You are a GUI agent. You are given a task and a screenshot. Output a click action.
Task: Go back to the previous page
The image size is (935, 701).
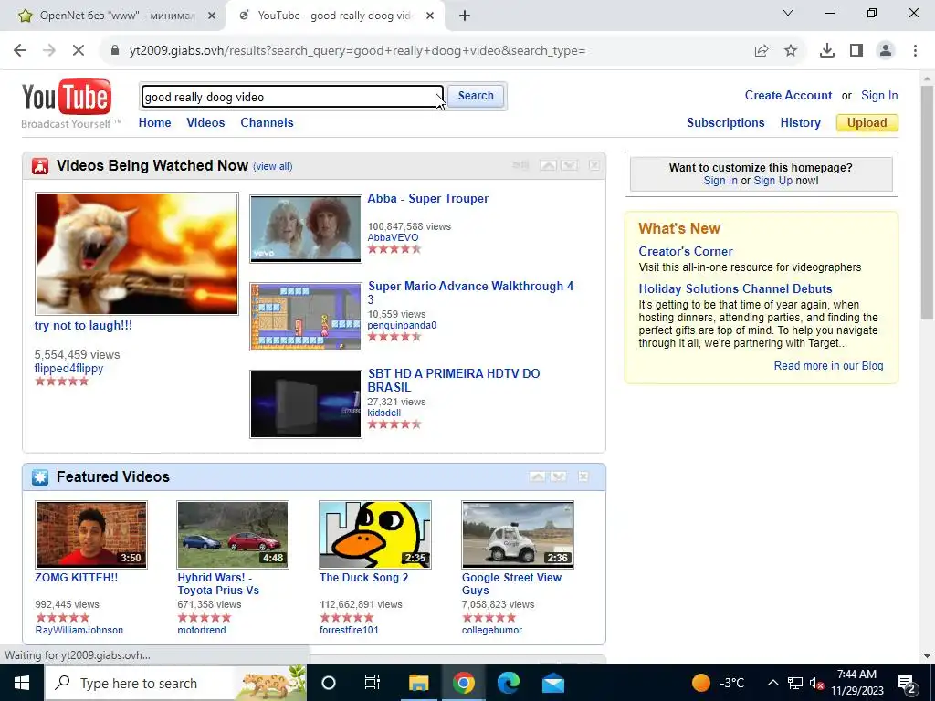[x=20, y=51]
